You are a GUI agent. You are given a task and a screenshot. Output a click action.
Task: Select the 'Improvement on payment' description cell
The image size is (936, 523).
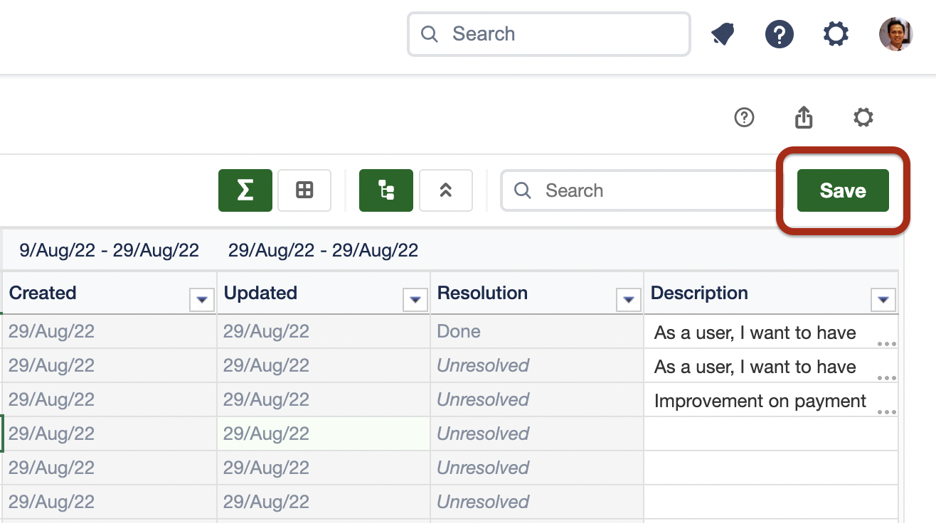pyautogui.click(x=760, y=401)
